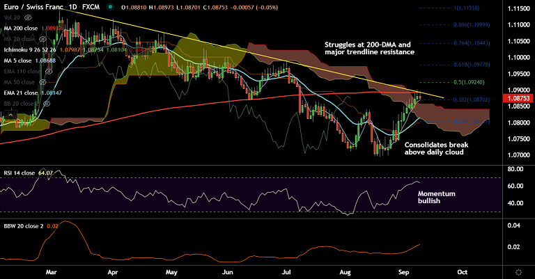This screenshot has width=535, height=279.
Task: Click the 1.07000 price axis label
Action: click(x=518, y=155)
